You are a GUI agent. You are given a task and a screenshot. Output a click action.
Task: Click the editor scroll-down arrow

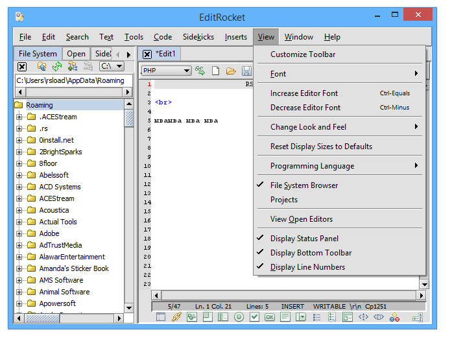click(x=424, y=285)
